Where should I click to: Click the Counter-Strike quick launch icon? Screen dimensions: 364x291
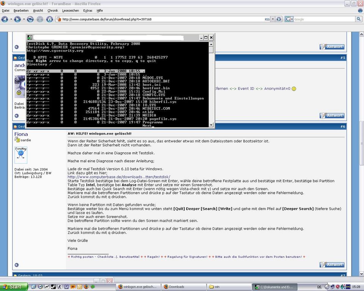click(60, 287)
